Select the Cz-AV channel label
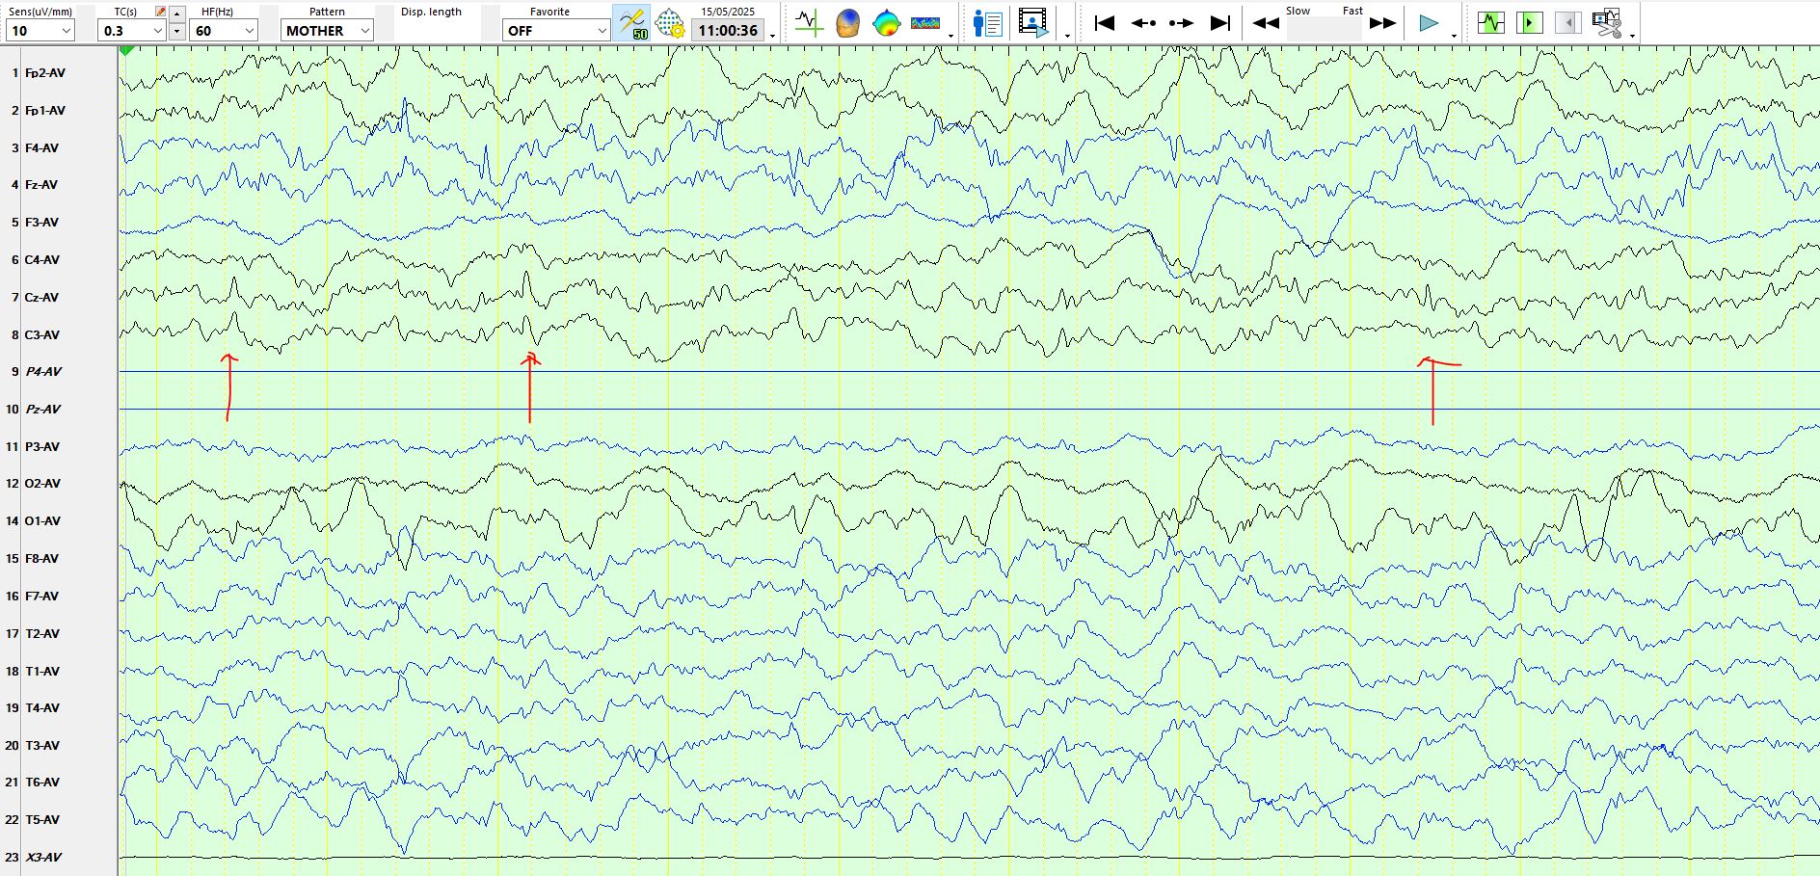 [x=41, y=298]
